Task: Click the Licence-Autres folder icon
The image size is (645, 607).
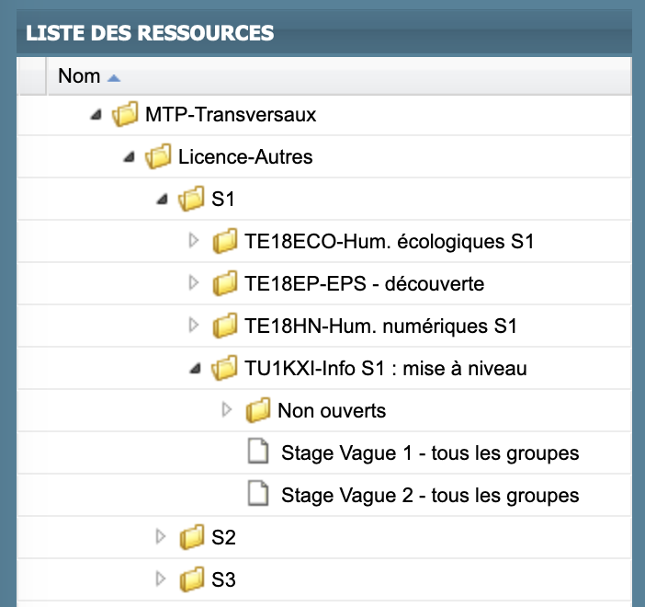Action: click(x=158, y=156)
